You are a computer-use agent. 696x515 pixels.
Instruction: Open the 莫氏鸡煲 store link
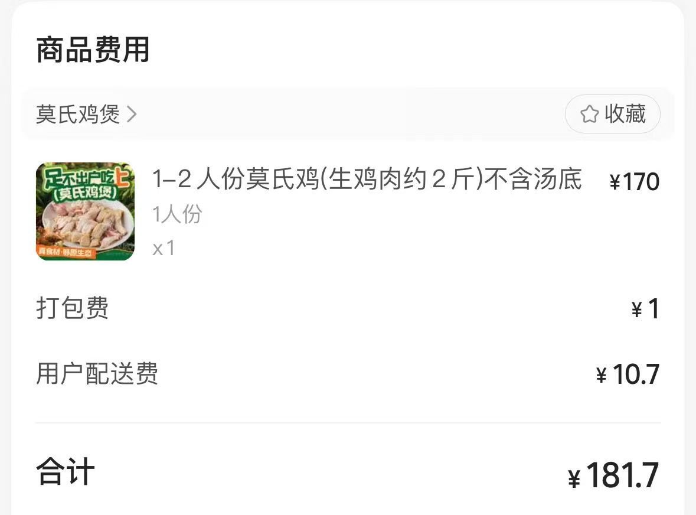coord(78,114)
